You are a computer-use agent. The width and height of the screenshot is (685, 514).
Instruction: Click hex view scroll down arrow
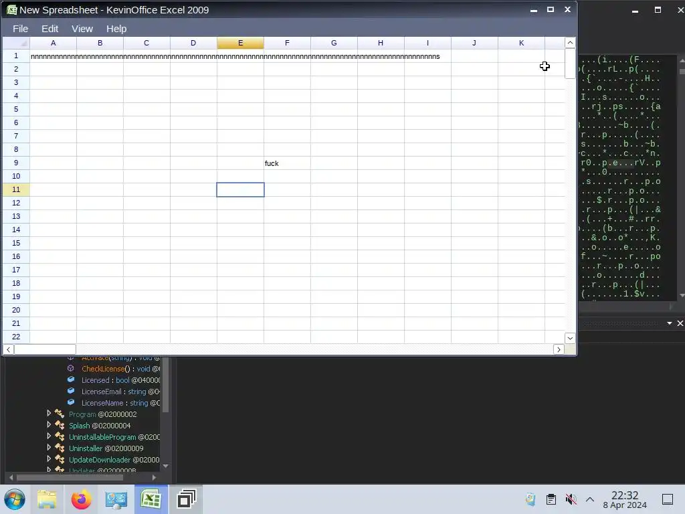tap(682, 295)
